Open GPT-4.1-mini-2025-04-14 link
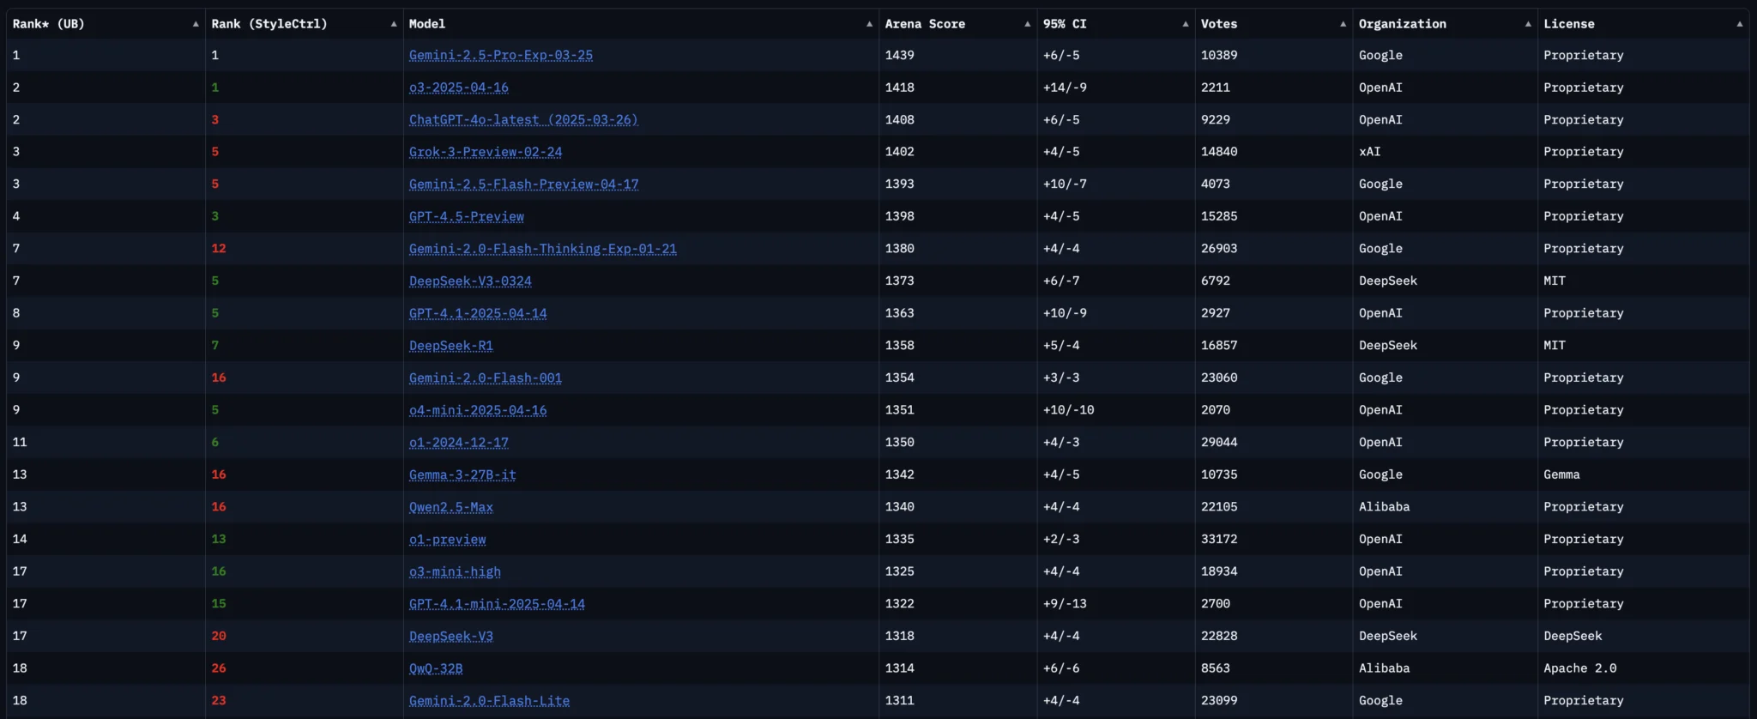1757x719 pixels. point(497,604)
